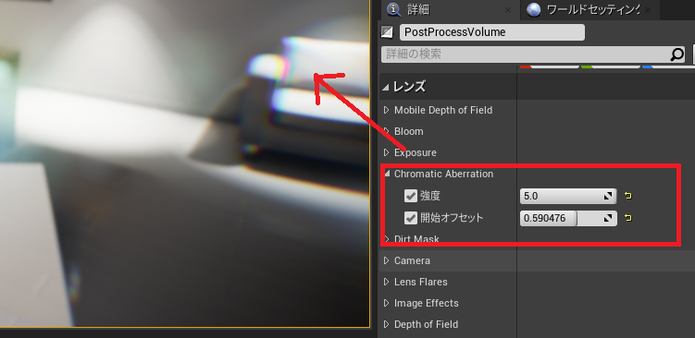695x338 pixels.
Task: Click the 強度 field spinner arrow icon
Action: point(608,196)
